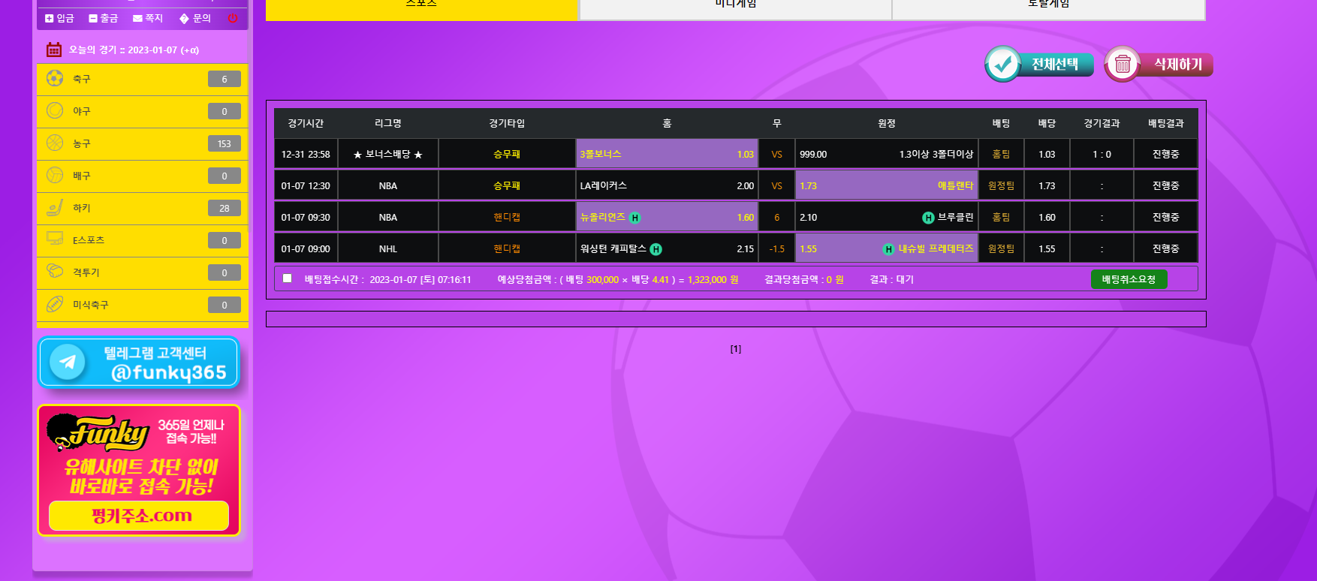The image size is (1317, 581).
Task: Click the red power logout icon
Action: (233, 18)
